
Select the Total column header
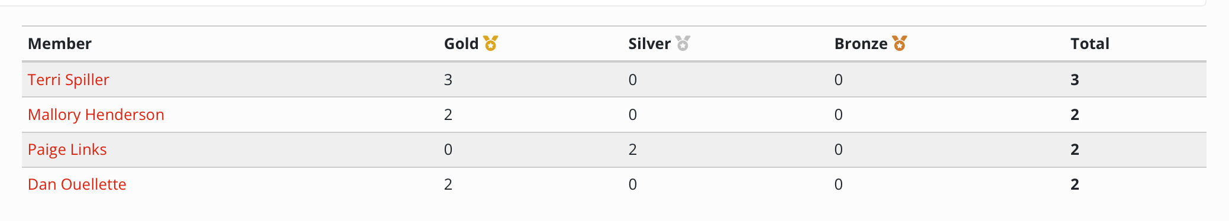click(x=1090, y=44)
